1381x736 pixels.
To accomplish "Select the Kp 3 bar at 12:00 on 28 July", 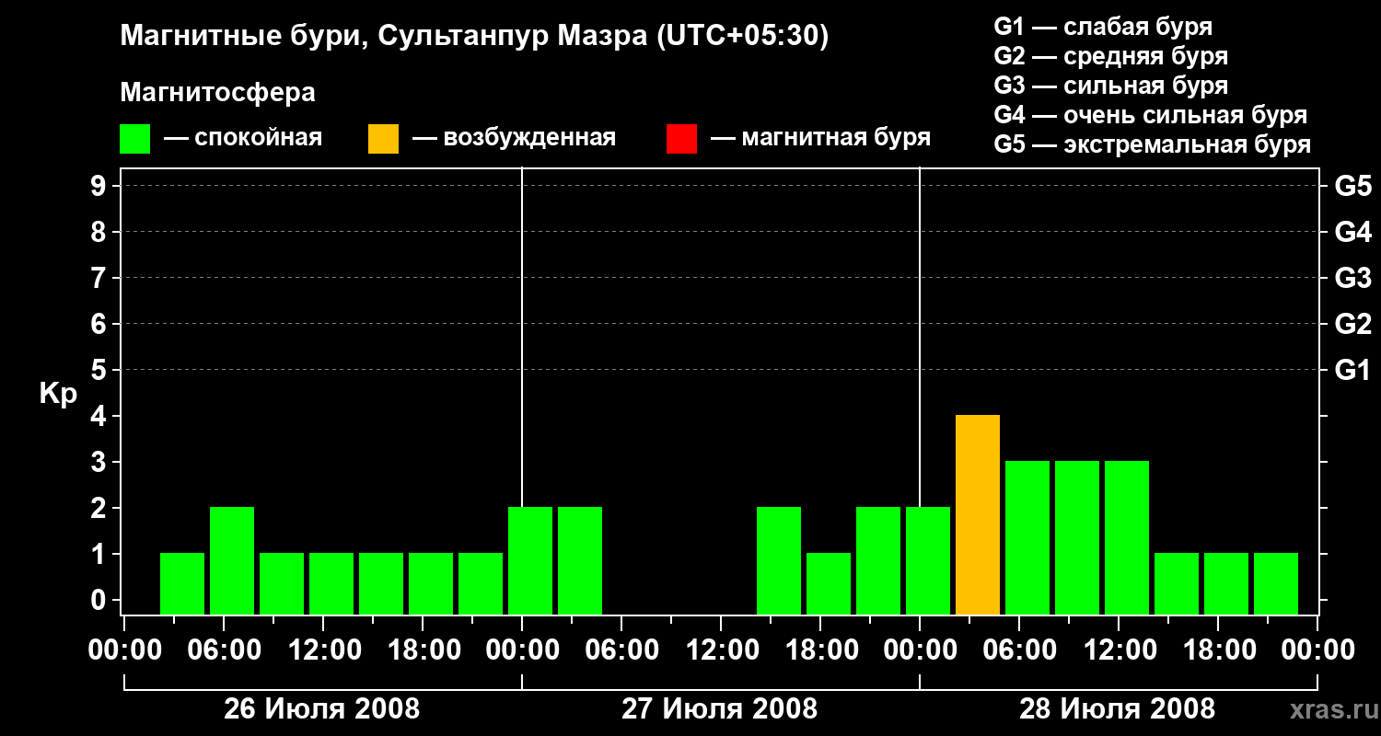I will coord(1127,538).
